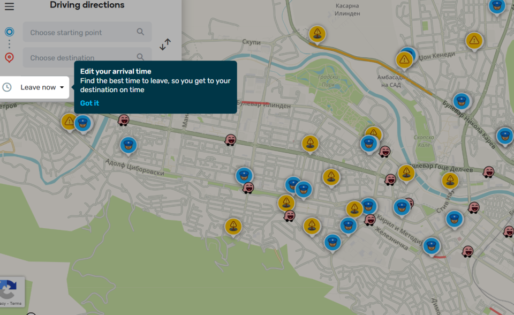Click the search icon in starting point field
This screenshot has height=315, width=514.
140,32
